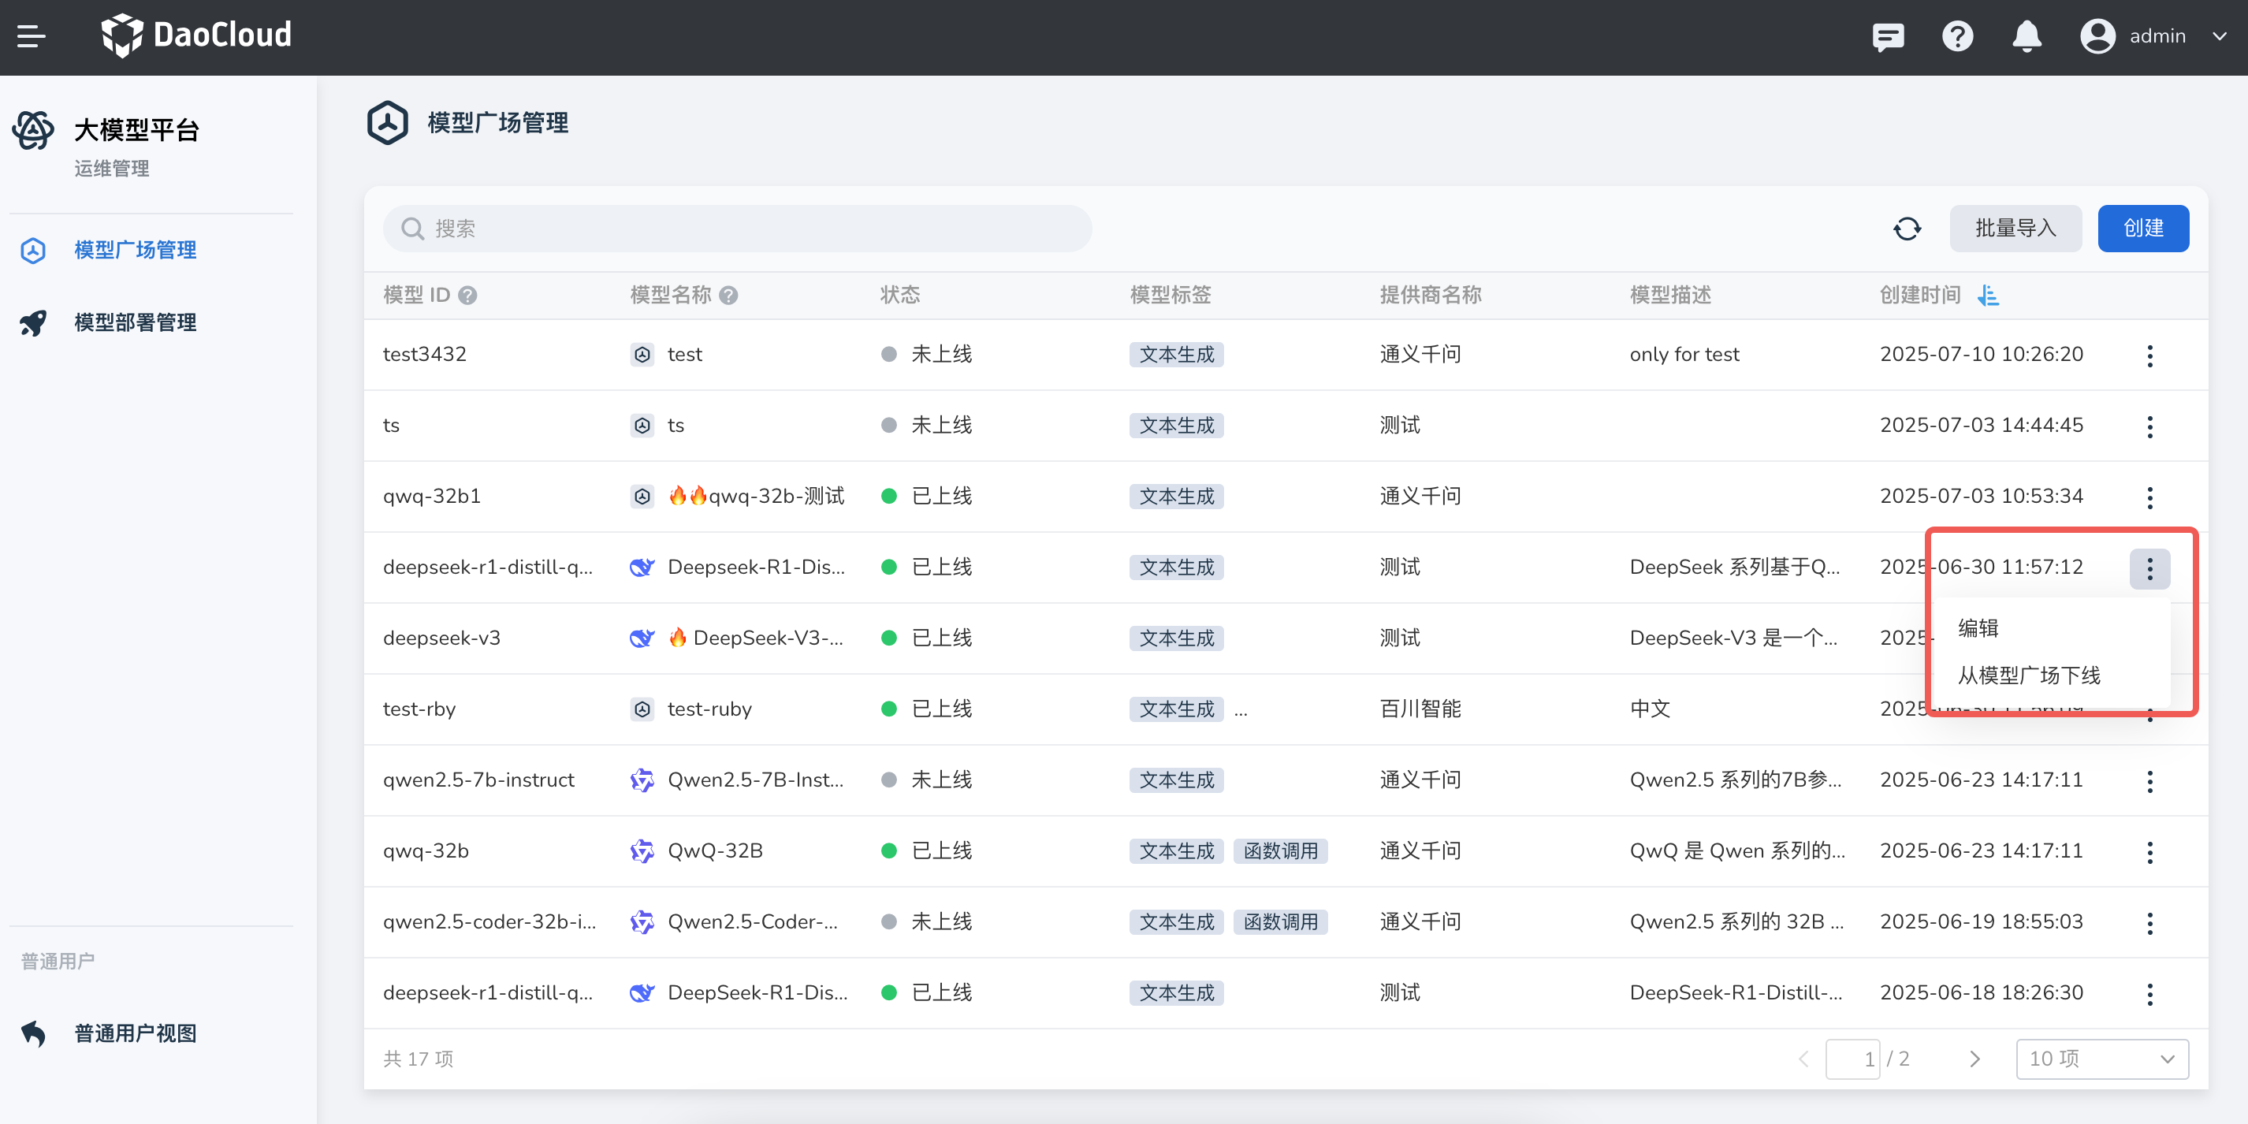The image size is (2248, 1124).
Task: Open the more-options dots for qwq-32b1 row
Action: [2149, 497]
